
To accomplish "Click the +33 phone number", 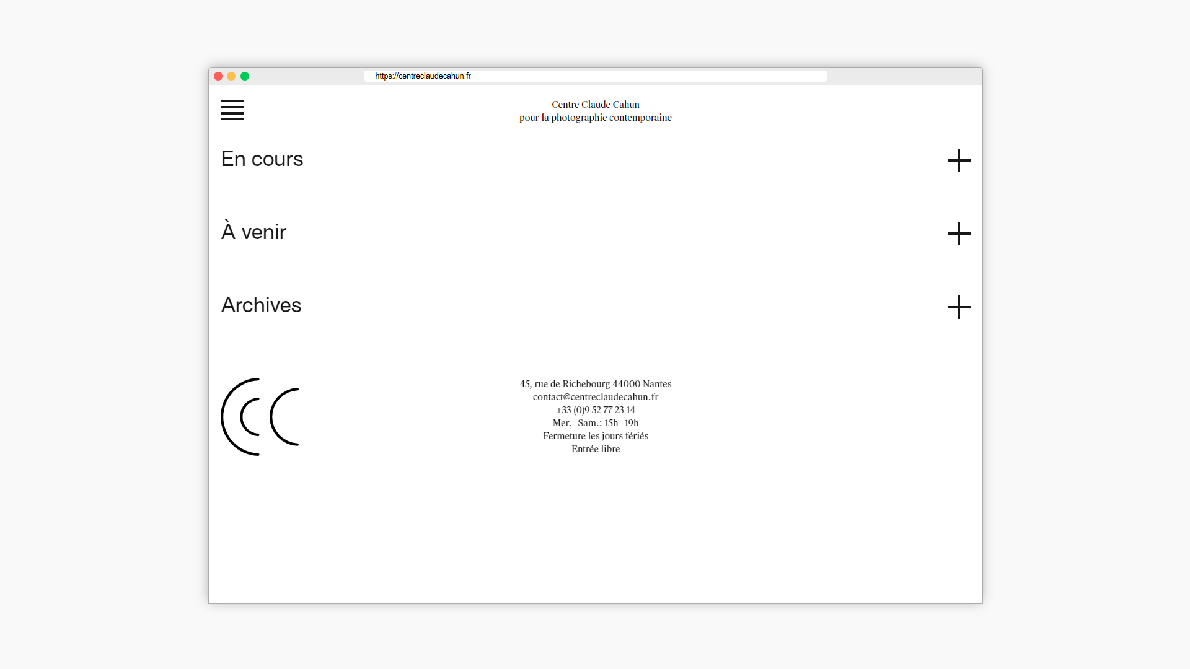I will 595,409.
